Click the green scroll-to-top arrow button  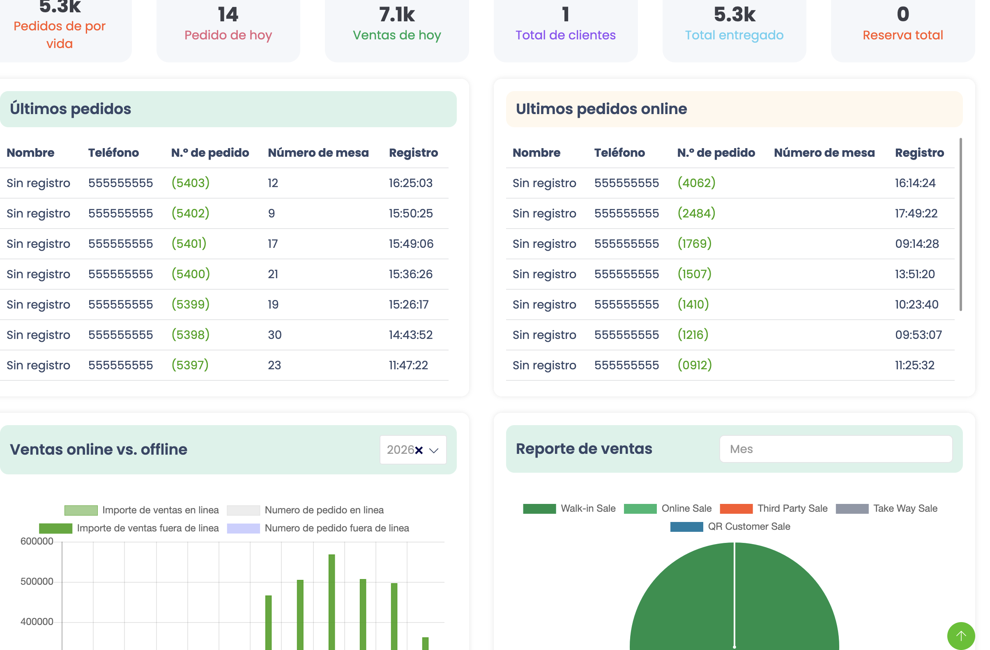[x=960, y=635]
